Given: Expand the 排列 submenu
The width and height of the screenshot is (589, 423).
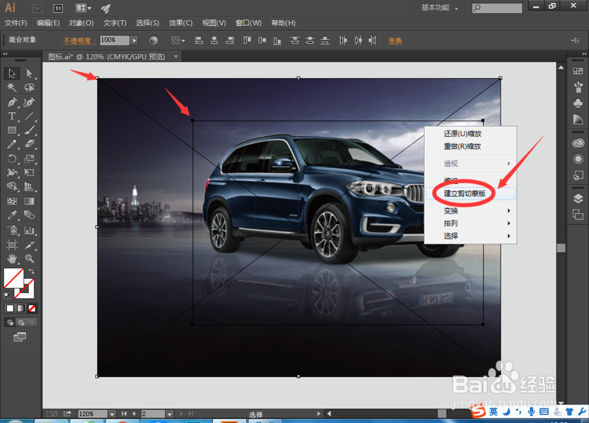Looking at the screenshot, I should (x=470, y=224).
